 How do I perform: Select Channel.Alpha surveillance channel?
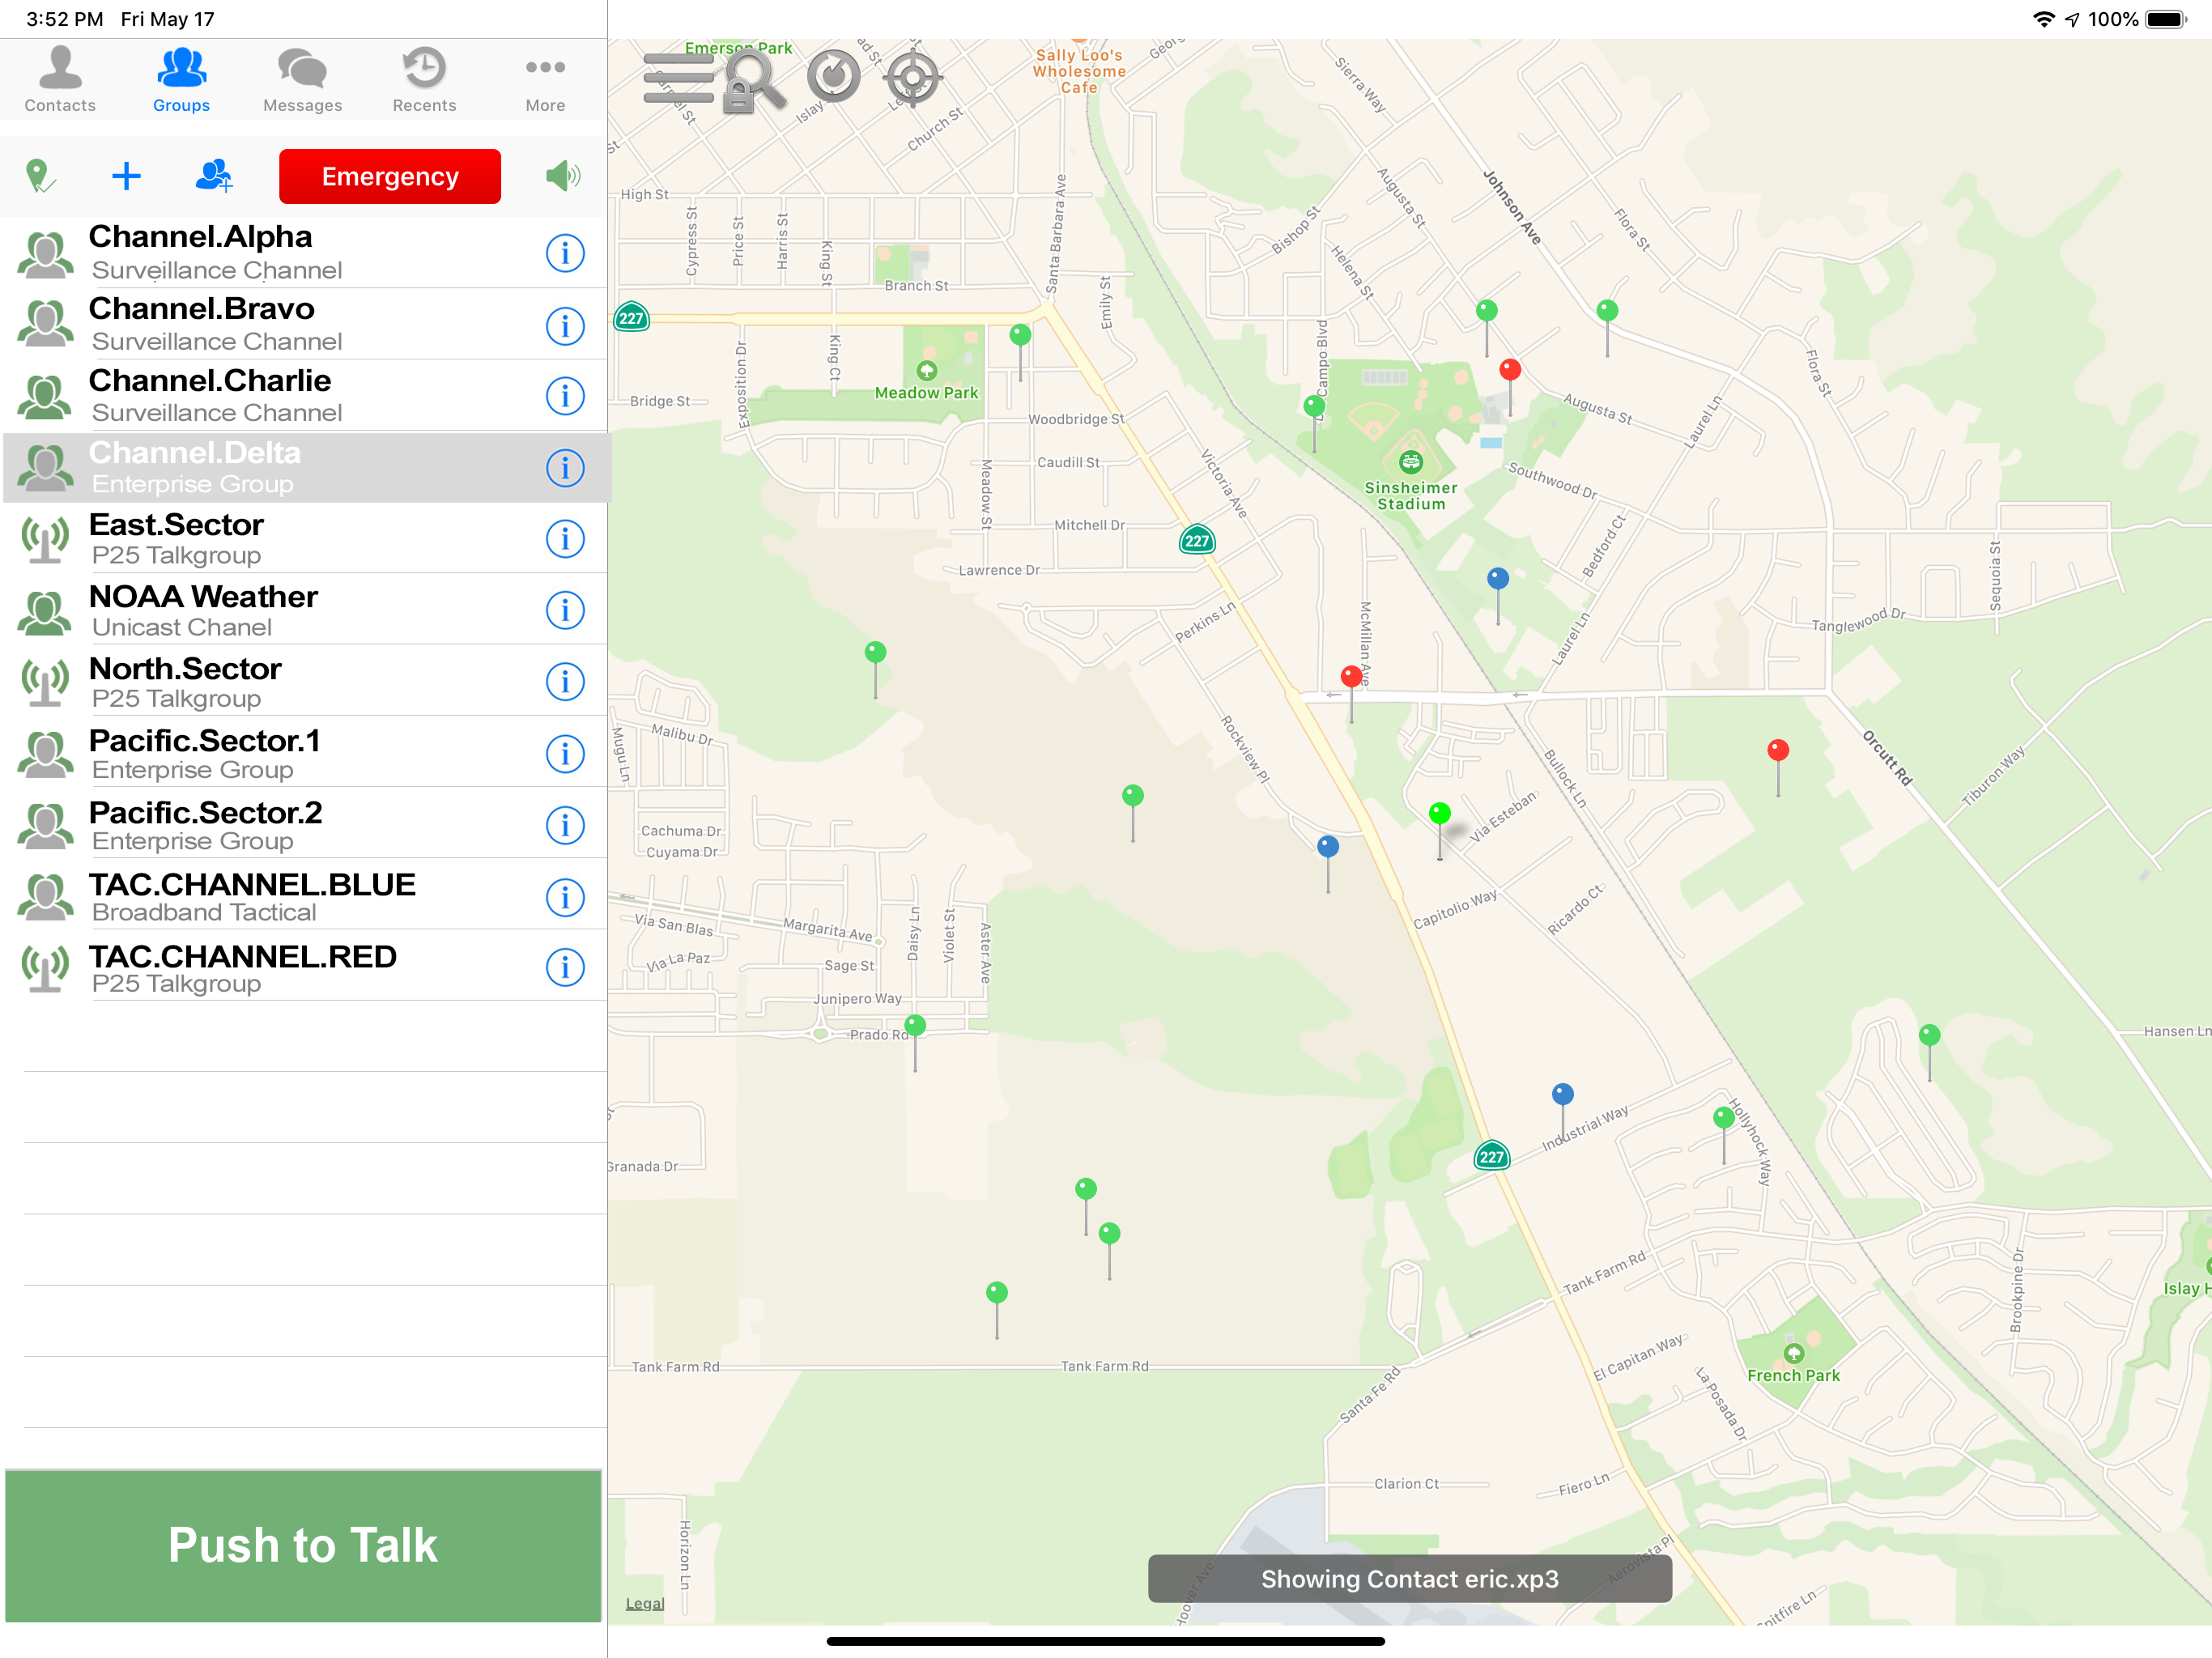tap(304, 253)
